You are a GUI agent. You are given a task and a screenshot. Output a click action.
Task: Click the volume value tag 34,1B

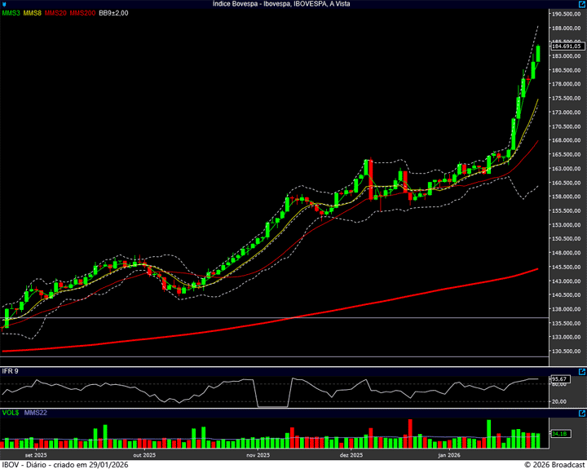tap(558, 434)
